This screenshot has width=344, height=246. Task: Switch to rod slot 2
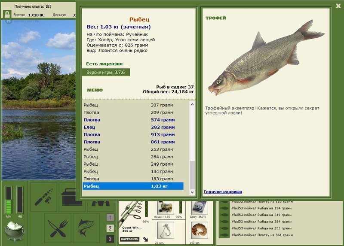click(110, 228)
